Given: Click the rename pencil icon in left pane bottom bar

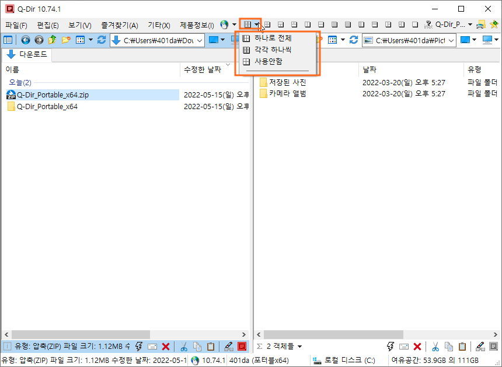Looking at the screenshot, I should click(x=229, y=346).
